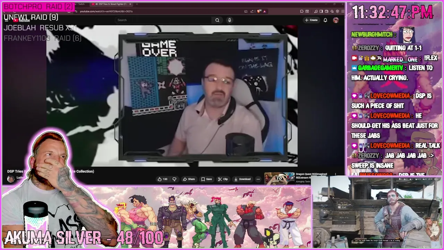Click the Create button on YouTube
Viewport: 444px width, 250px height.
tap(311, 20)
